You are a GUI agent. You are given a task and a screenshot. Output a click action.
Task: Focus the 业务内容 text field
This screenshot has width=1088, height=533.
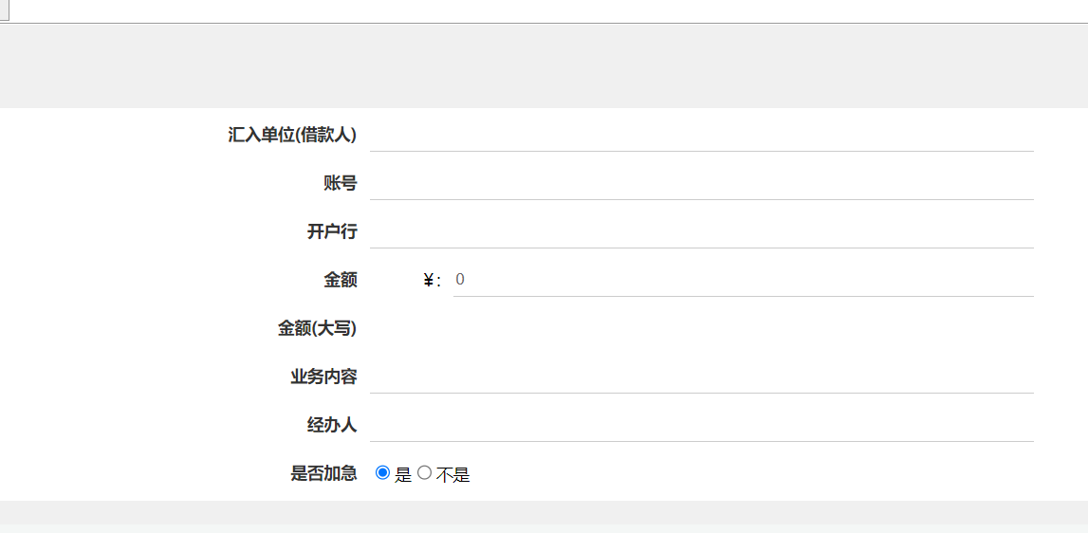tap(701, 377)
